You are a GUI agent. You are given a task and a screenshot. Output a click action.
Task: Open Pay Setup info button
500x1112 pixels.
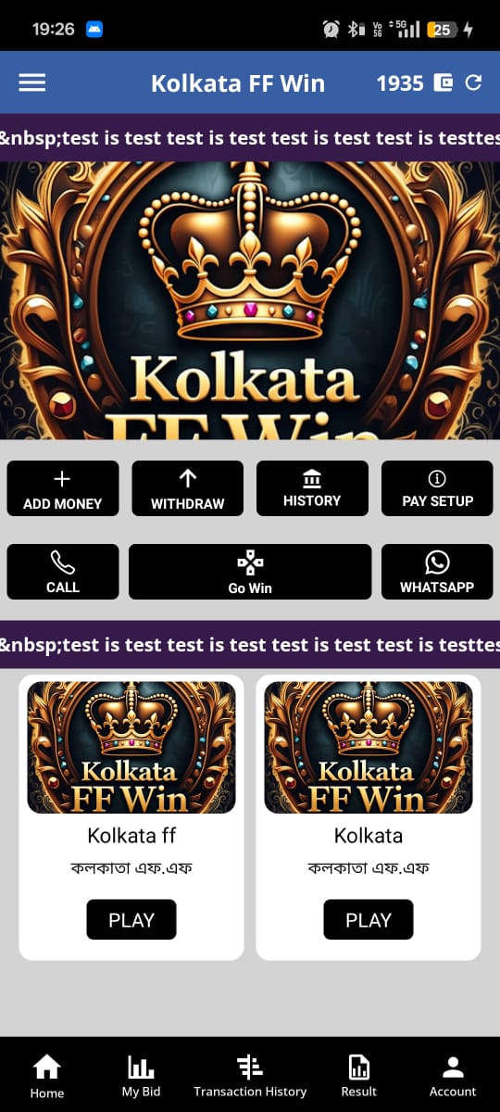pyautogui.click(x=437, y=488)
